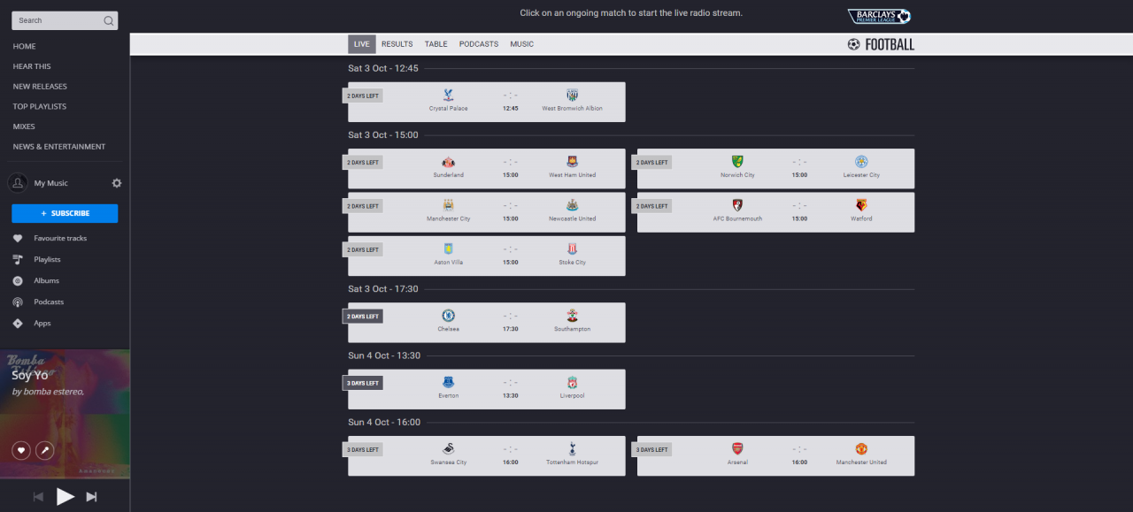1133x512 pixels.
Task: Open Favourite tracks from the sidebar
Action: 60,238
